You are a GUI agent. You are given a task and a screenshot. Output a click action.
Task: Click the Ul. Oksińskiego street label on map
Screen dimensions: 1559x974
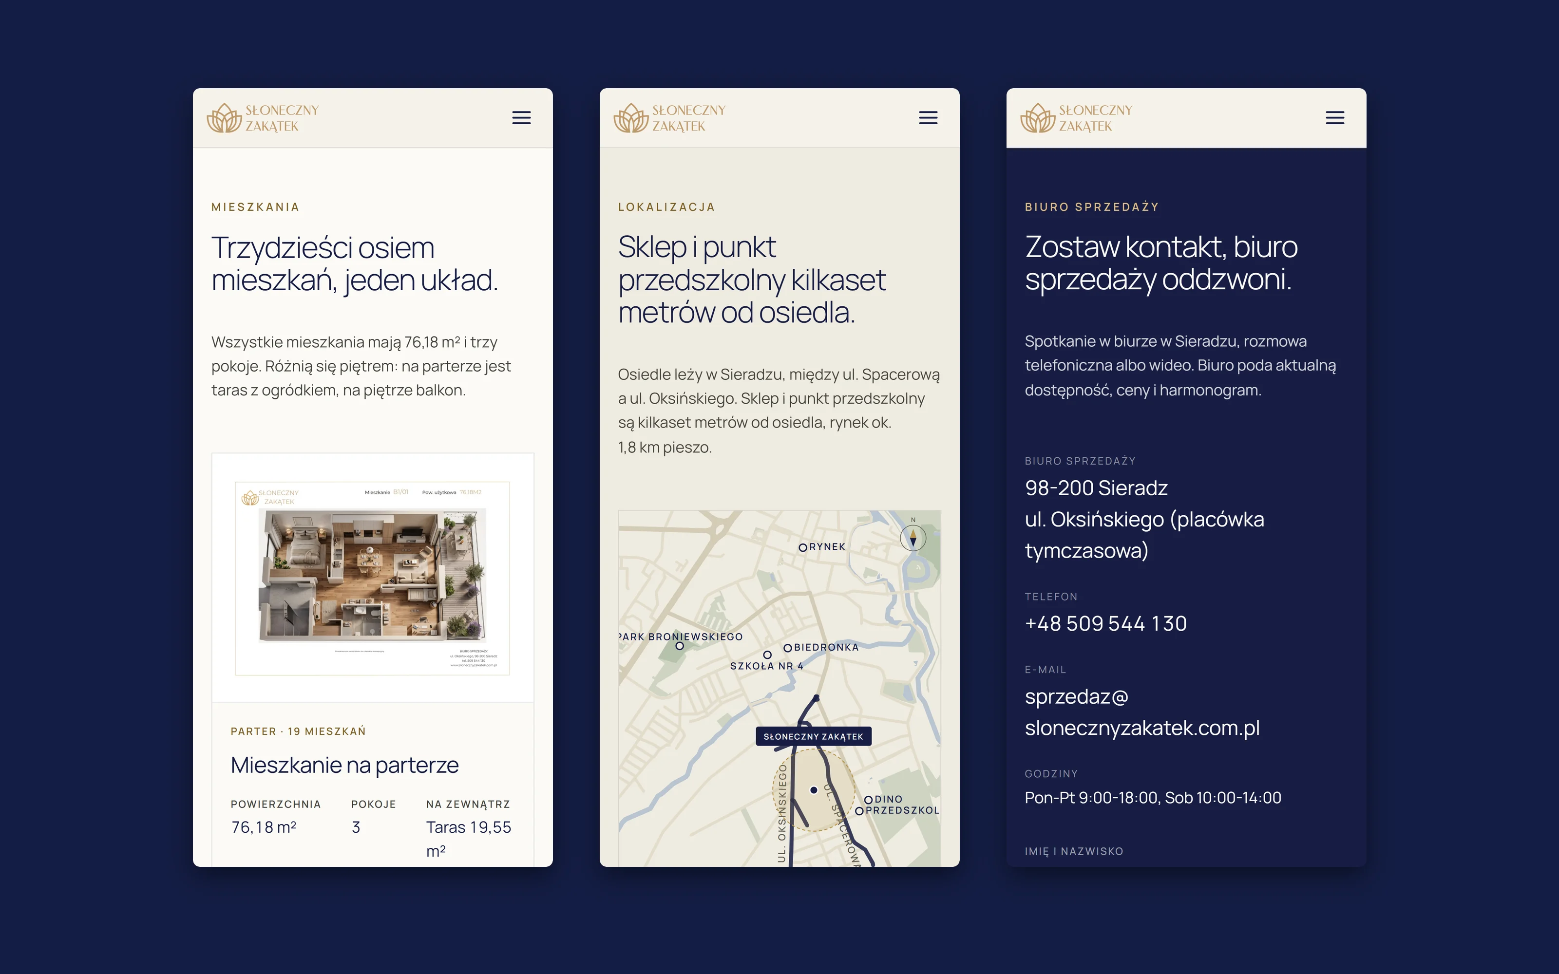click(782, 813)
